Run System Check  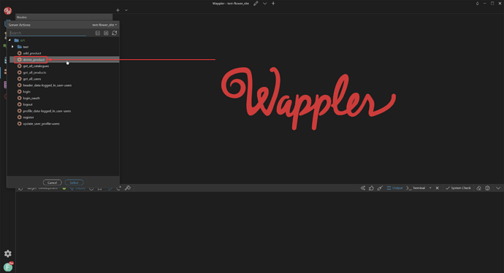click(x=459, y=188)
